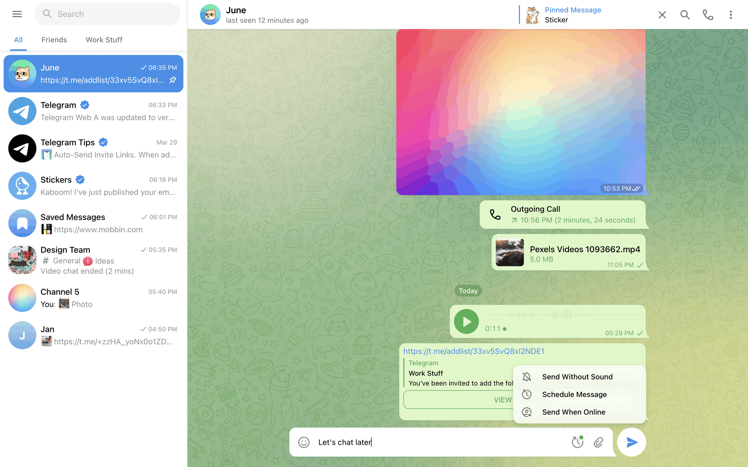This screenshot has width=748, height=467.
Task: Click the mobbin.com link preview in Saved Messages
Action: point(98,230)
